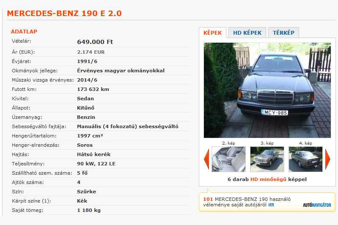Show the TÉRKÉP map tab
The width and height of the screenshot is (338, 225).
click(x=283, y=33)
